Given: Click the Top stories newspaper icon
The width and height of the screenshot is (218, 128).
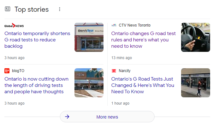Looking at the screenshot, I should coord(8,9).
